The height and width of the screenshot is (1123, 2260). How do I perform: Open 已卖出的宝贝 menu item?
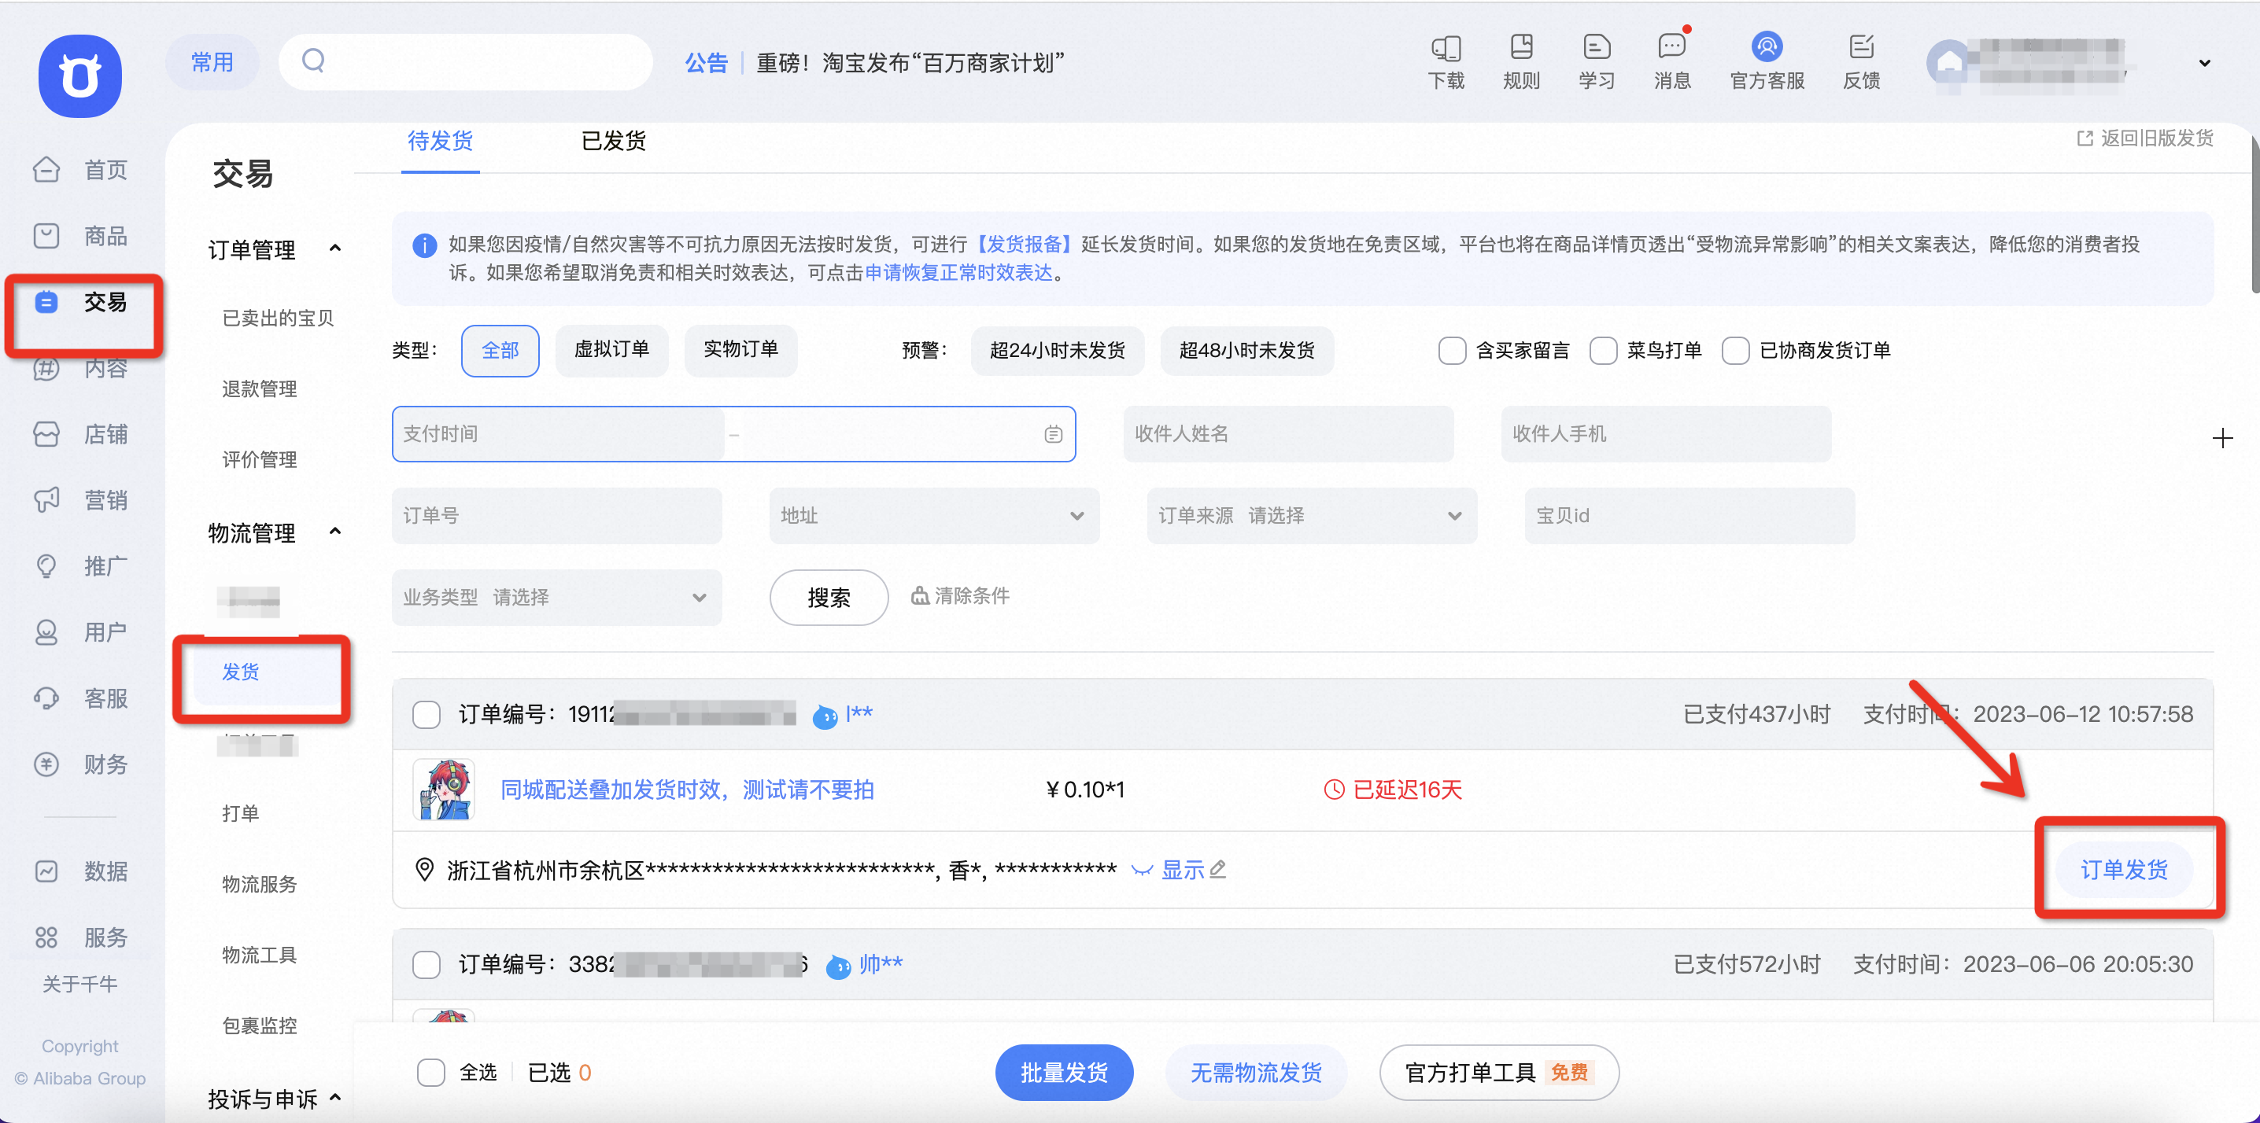(x=277, y=318)
